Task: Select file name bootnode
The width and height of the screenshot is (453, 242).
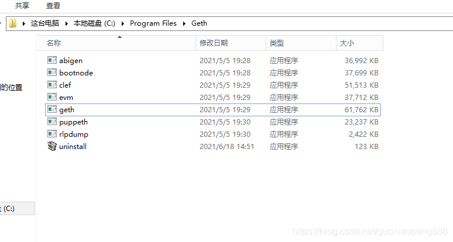Action: point(76,72)
